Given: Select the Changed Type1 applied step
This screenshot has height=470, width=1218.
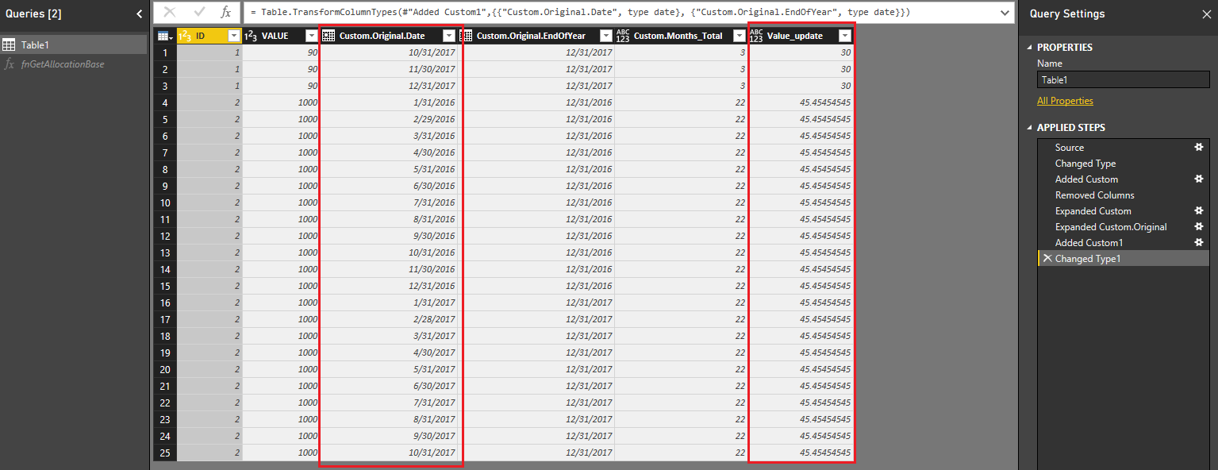Looking at the screenshot, I should pyautogui.click(x=1124, y=259).
